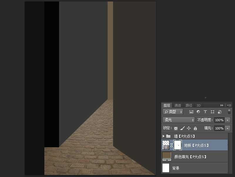The width and height of the screenshot is (235, 177).
Task: Toggle lock image pixels brush icon
Action: (182, 128)
